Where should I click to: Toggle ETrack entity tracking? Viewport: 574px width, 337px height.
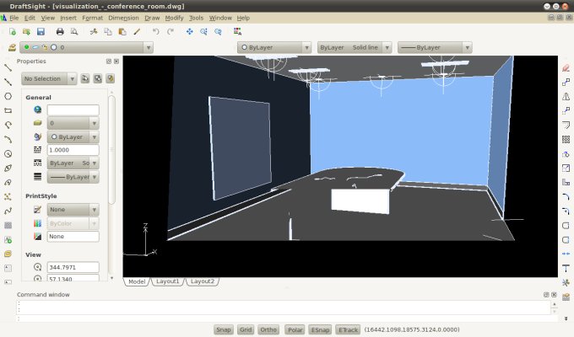point(348,329)
